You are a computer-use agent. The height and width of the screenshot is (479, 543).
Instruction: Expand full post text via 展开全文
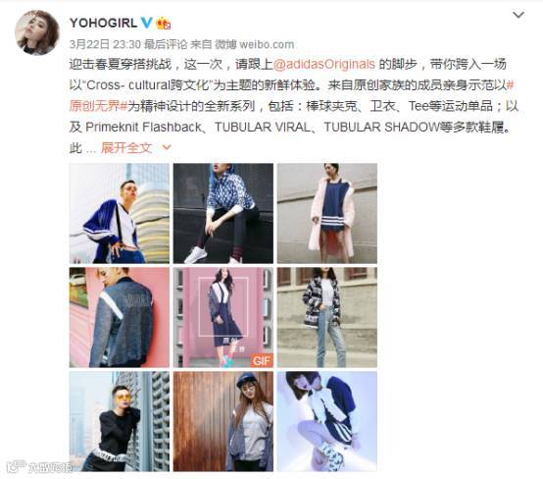(x=126, y=148)
